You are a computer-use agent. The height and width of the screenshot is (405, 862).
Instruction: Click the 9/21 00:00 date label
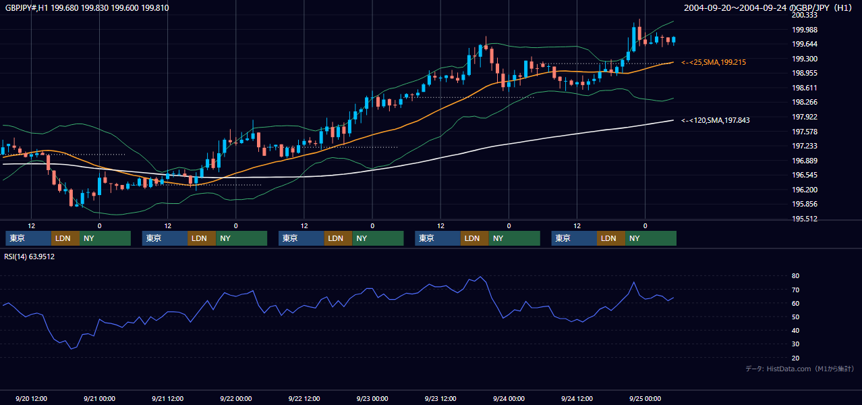pyautogui.click(x=100, y=398)
